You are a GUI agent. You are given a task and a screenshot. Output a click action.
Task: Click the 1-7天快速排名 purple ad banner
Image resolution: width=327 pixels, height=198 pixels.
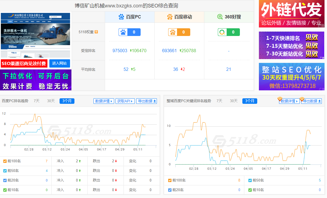pos(291,45)
